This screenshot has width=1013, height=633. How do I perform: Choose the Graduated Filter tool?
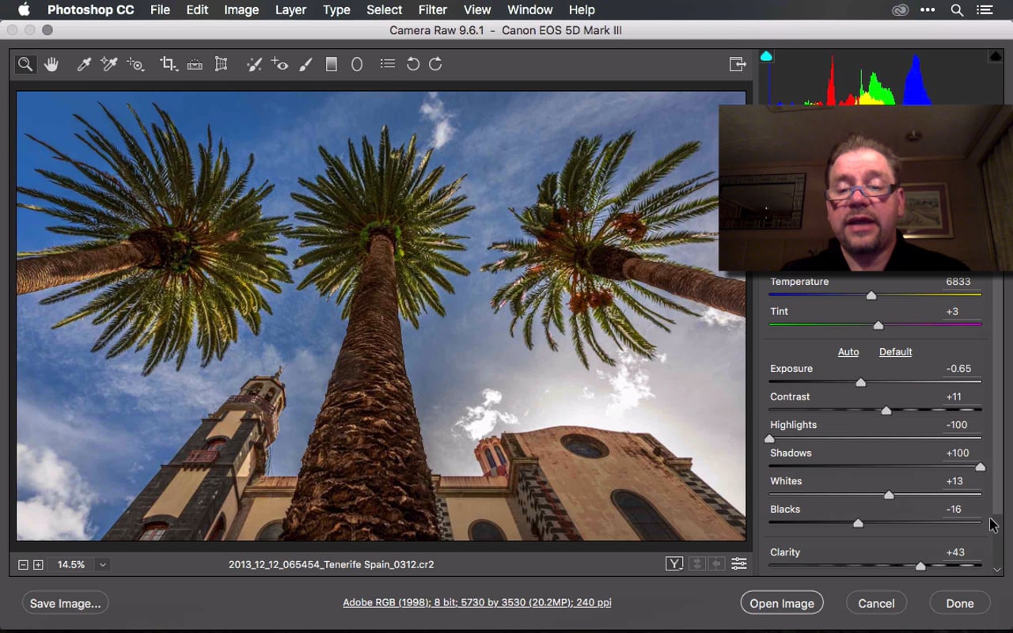[x=332, y=64]
